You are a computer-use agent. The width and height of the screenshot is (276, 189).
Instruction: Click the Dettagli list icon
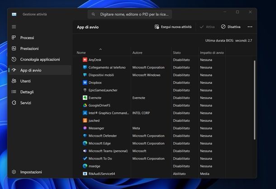pyautogui.click(x=14, y=92)
